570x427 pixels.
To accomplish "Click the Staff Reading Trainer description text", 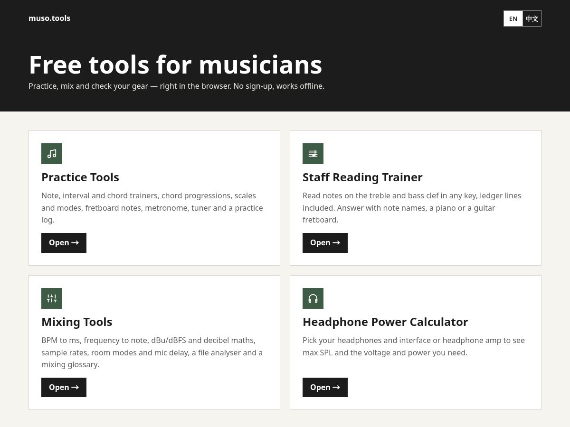I will (x=412, y=208).
